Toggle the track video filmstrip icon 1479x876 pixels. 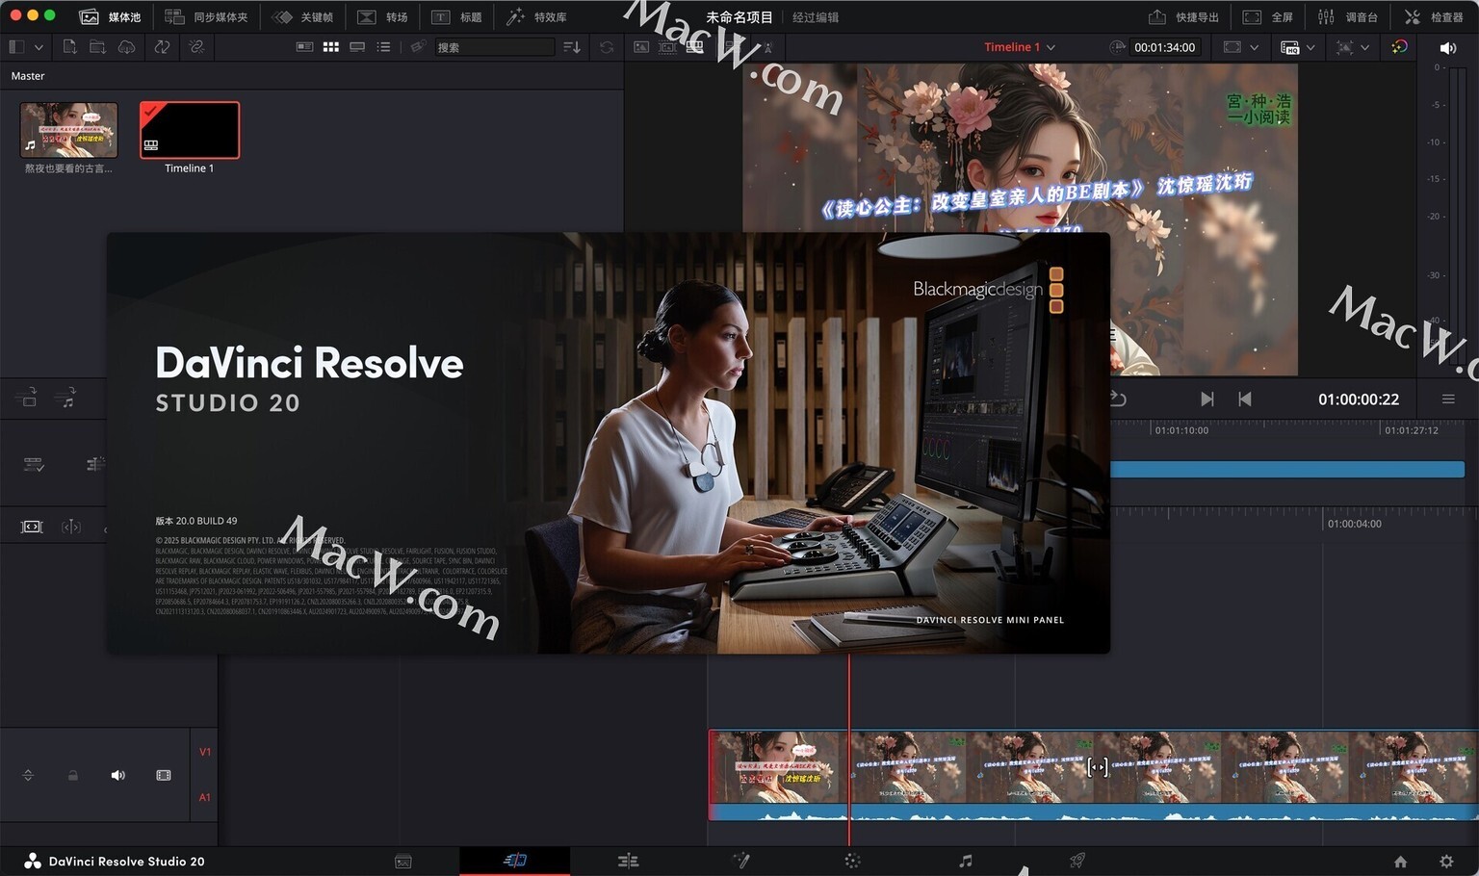point(164,775)
